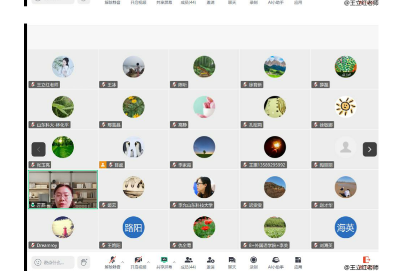Raise hand using the hand icon
The height and width of the screenshot is (276, 418).
click(x=84, y=262)
